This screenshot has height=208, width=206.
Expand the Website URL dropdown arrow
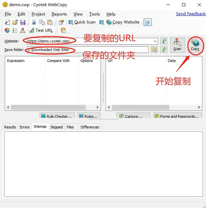[155, 41]
